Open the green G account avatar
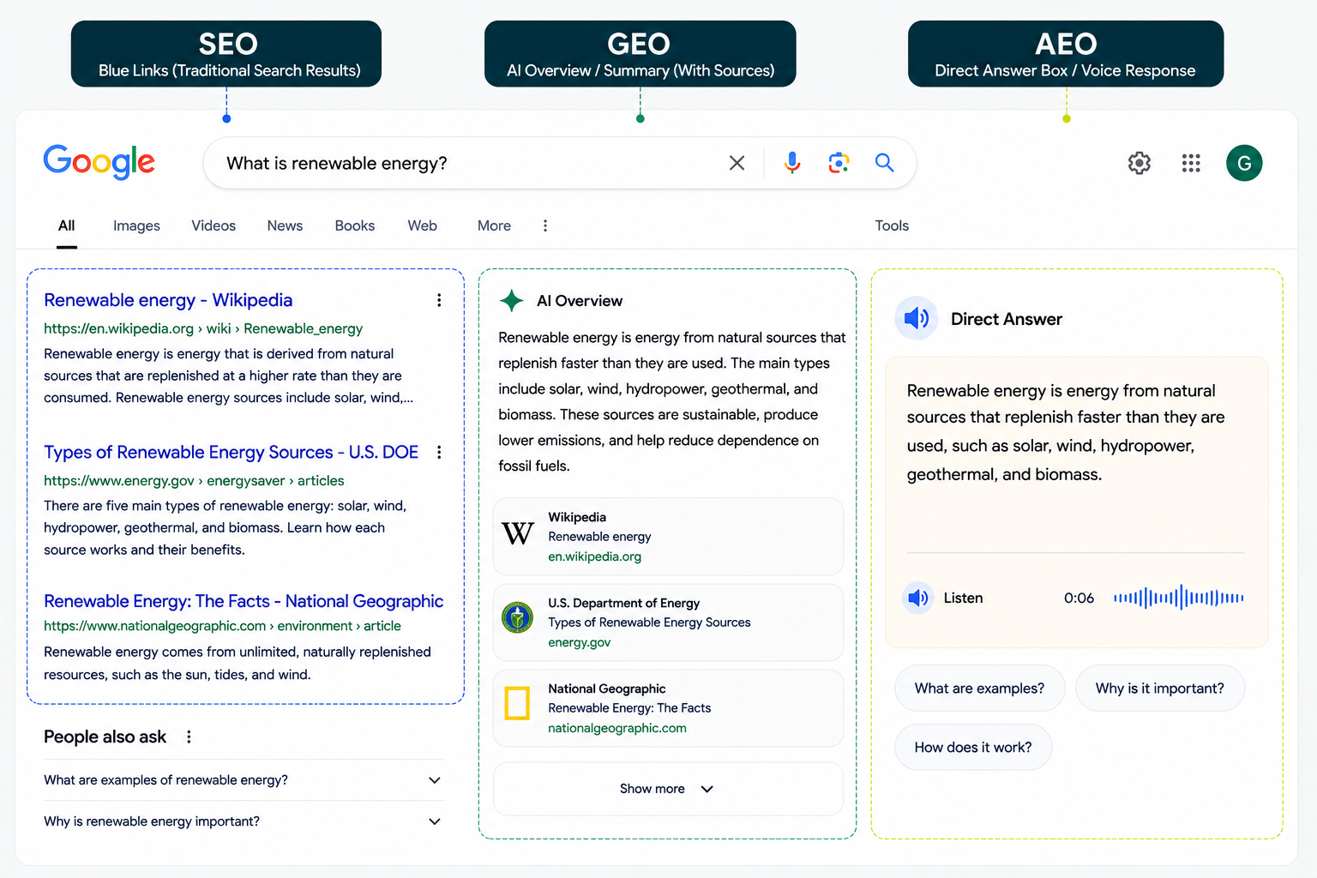 point(1244,163)
